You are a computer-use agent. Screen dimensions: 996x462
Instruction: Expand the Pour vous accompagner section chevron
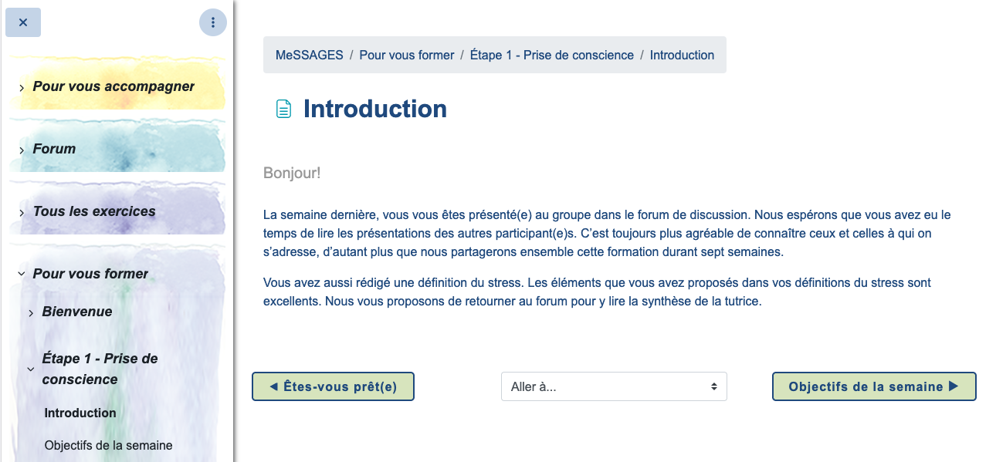[x=22, y=88]
